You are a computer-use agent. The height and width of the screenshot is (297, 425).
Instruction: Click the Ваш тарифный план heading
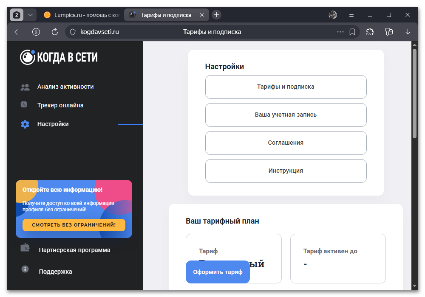point(222,221)
